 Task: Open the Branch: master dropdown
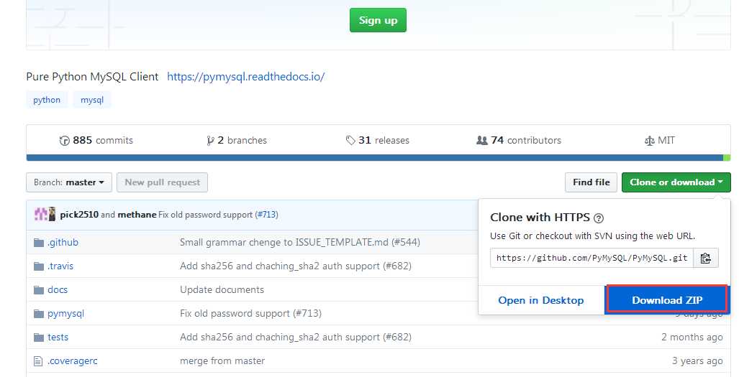click(69, 182)
